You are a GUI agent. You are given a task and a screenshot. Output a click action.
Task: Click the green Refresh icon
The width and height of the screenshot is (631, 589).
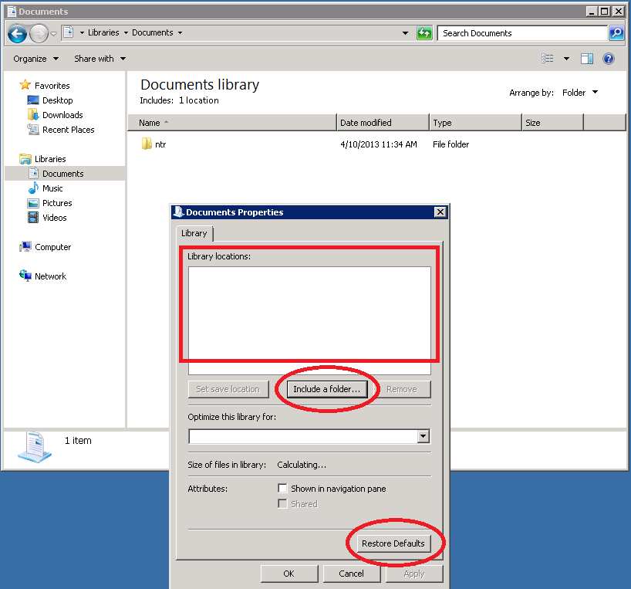click(424, 33)
